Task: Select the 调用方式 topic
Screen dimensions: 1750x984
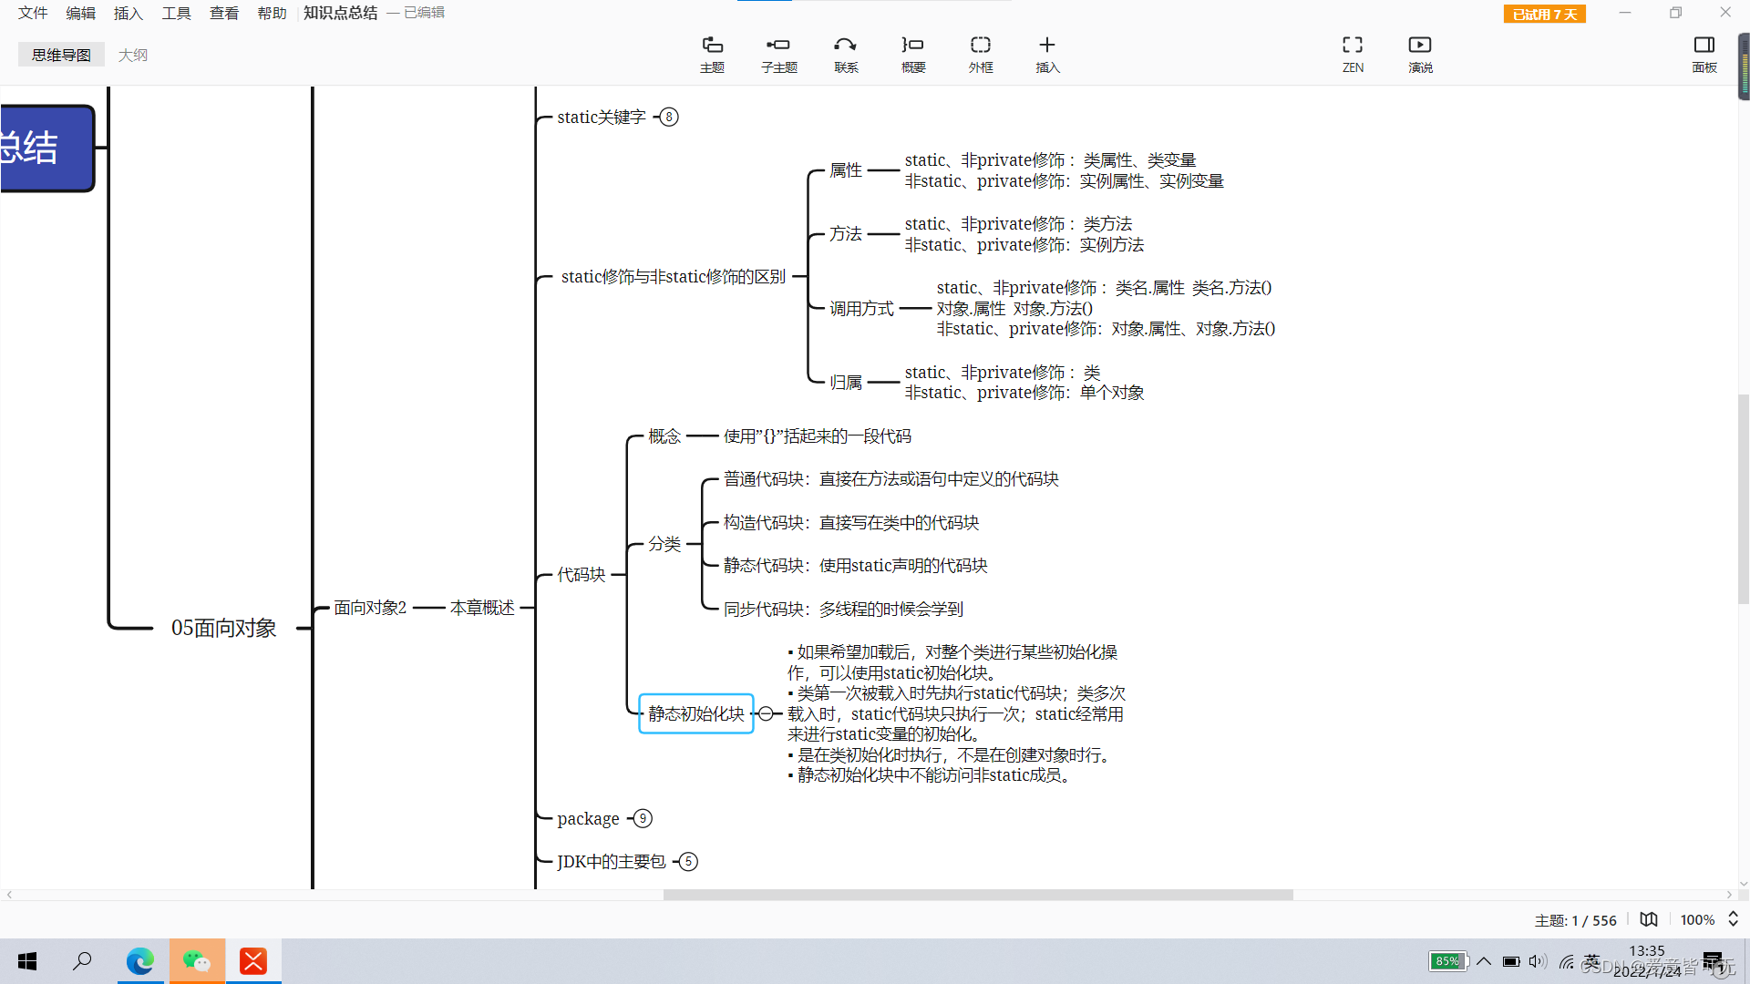Action: (861, 308)
